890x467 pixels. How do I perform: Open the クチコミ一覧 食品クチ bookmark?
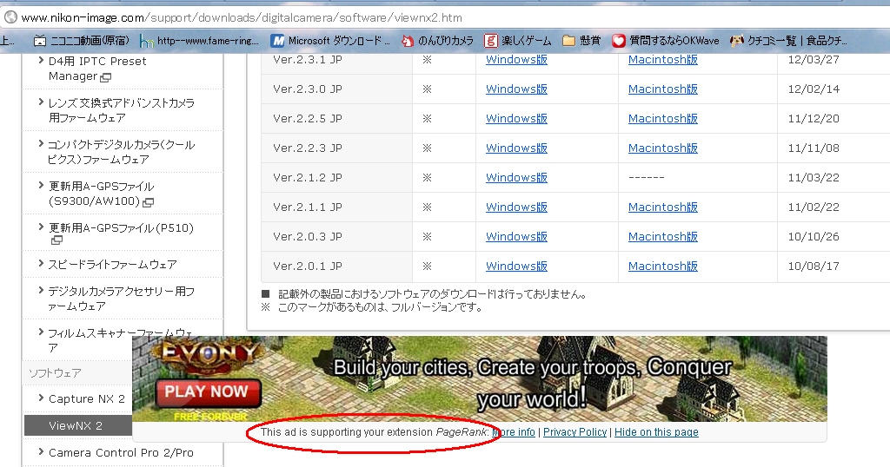click(x=789, y=41)
